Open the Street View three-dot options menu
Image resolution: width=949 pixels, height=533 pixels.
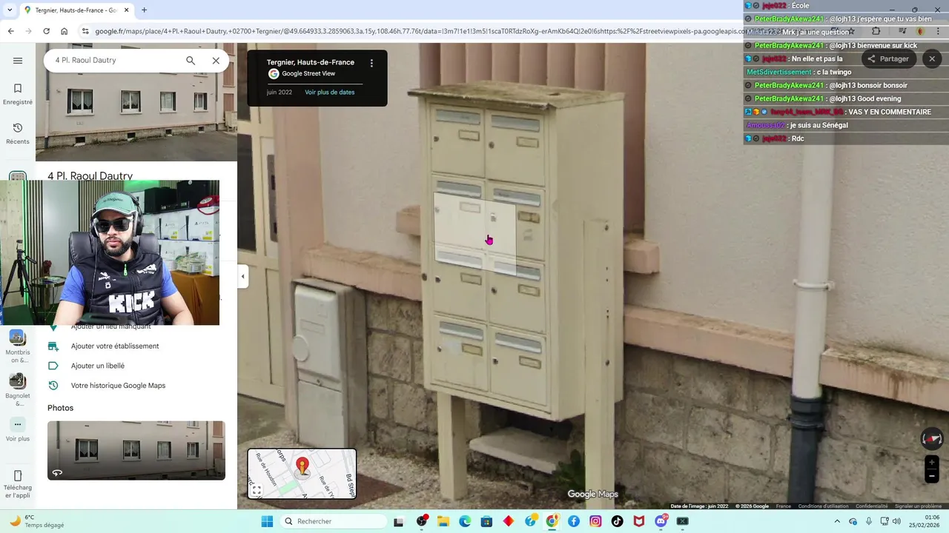(x=371, y=64)
